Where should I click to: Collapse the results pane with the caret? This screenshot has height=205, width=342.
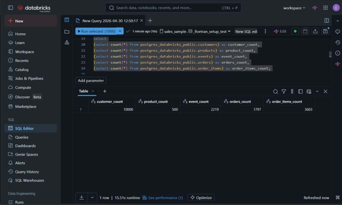point(317,92)
